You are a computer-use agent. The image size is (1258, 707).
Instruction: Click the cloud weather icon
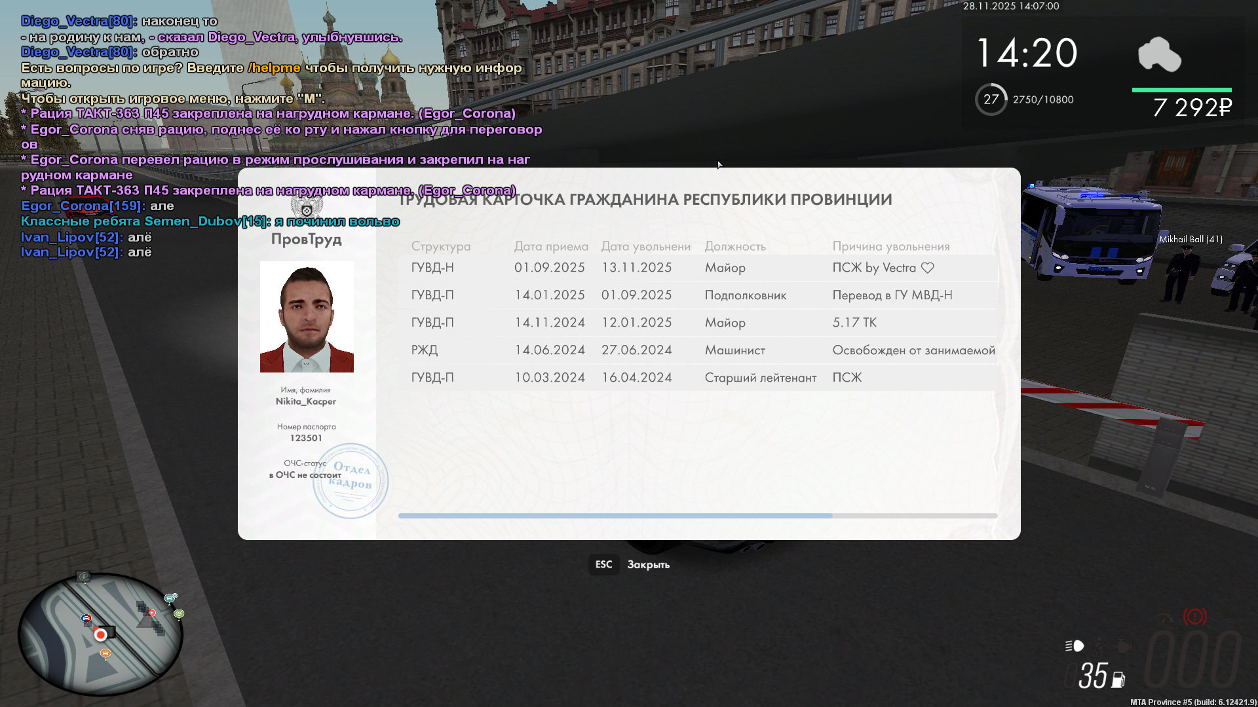click(1159, 54)
